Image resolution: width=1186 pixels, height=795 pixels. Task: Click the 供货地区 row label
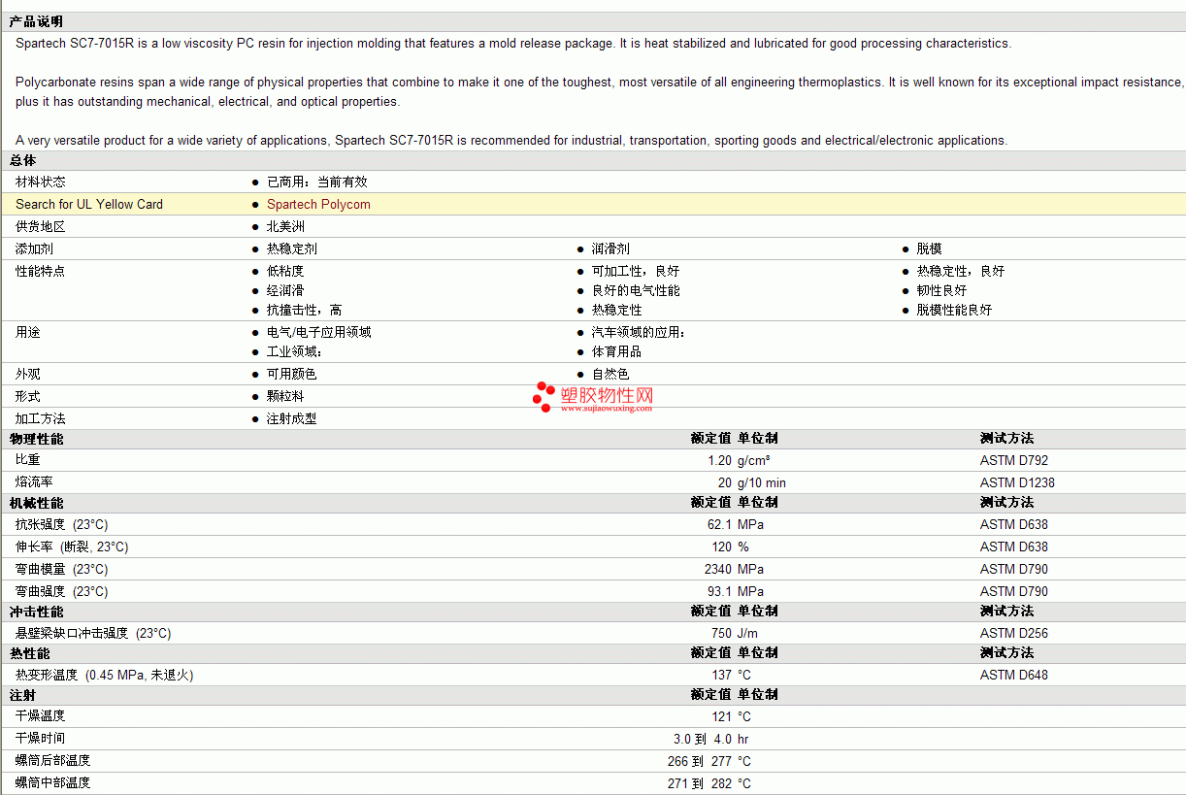point(41,226)
